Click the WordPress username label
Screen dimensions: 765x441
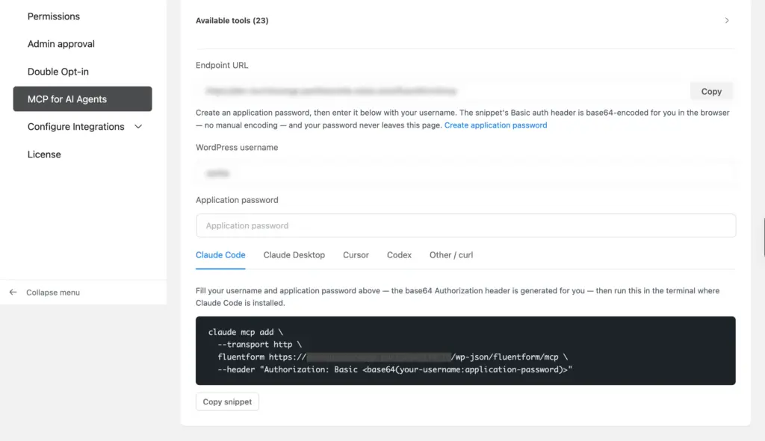click(x=237, y=147)
